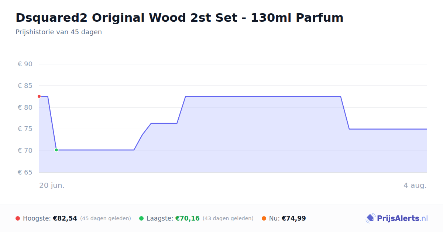Select the current price €74,99 value

click(294, 218)
